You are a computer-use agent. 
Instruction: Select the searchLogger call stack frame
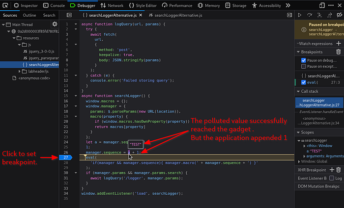click(x=319, y=103)
